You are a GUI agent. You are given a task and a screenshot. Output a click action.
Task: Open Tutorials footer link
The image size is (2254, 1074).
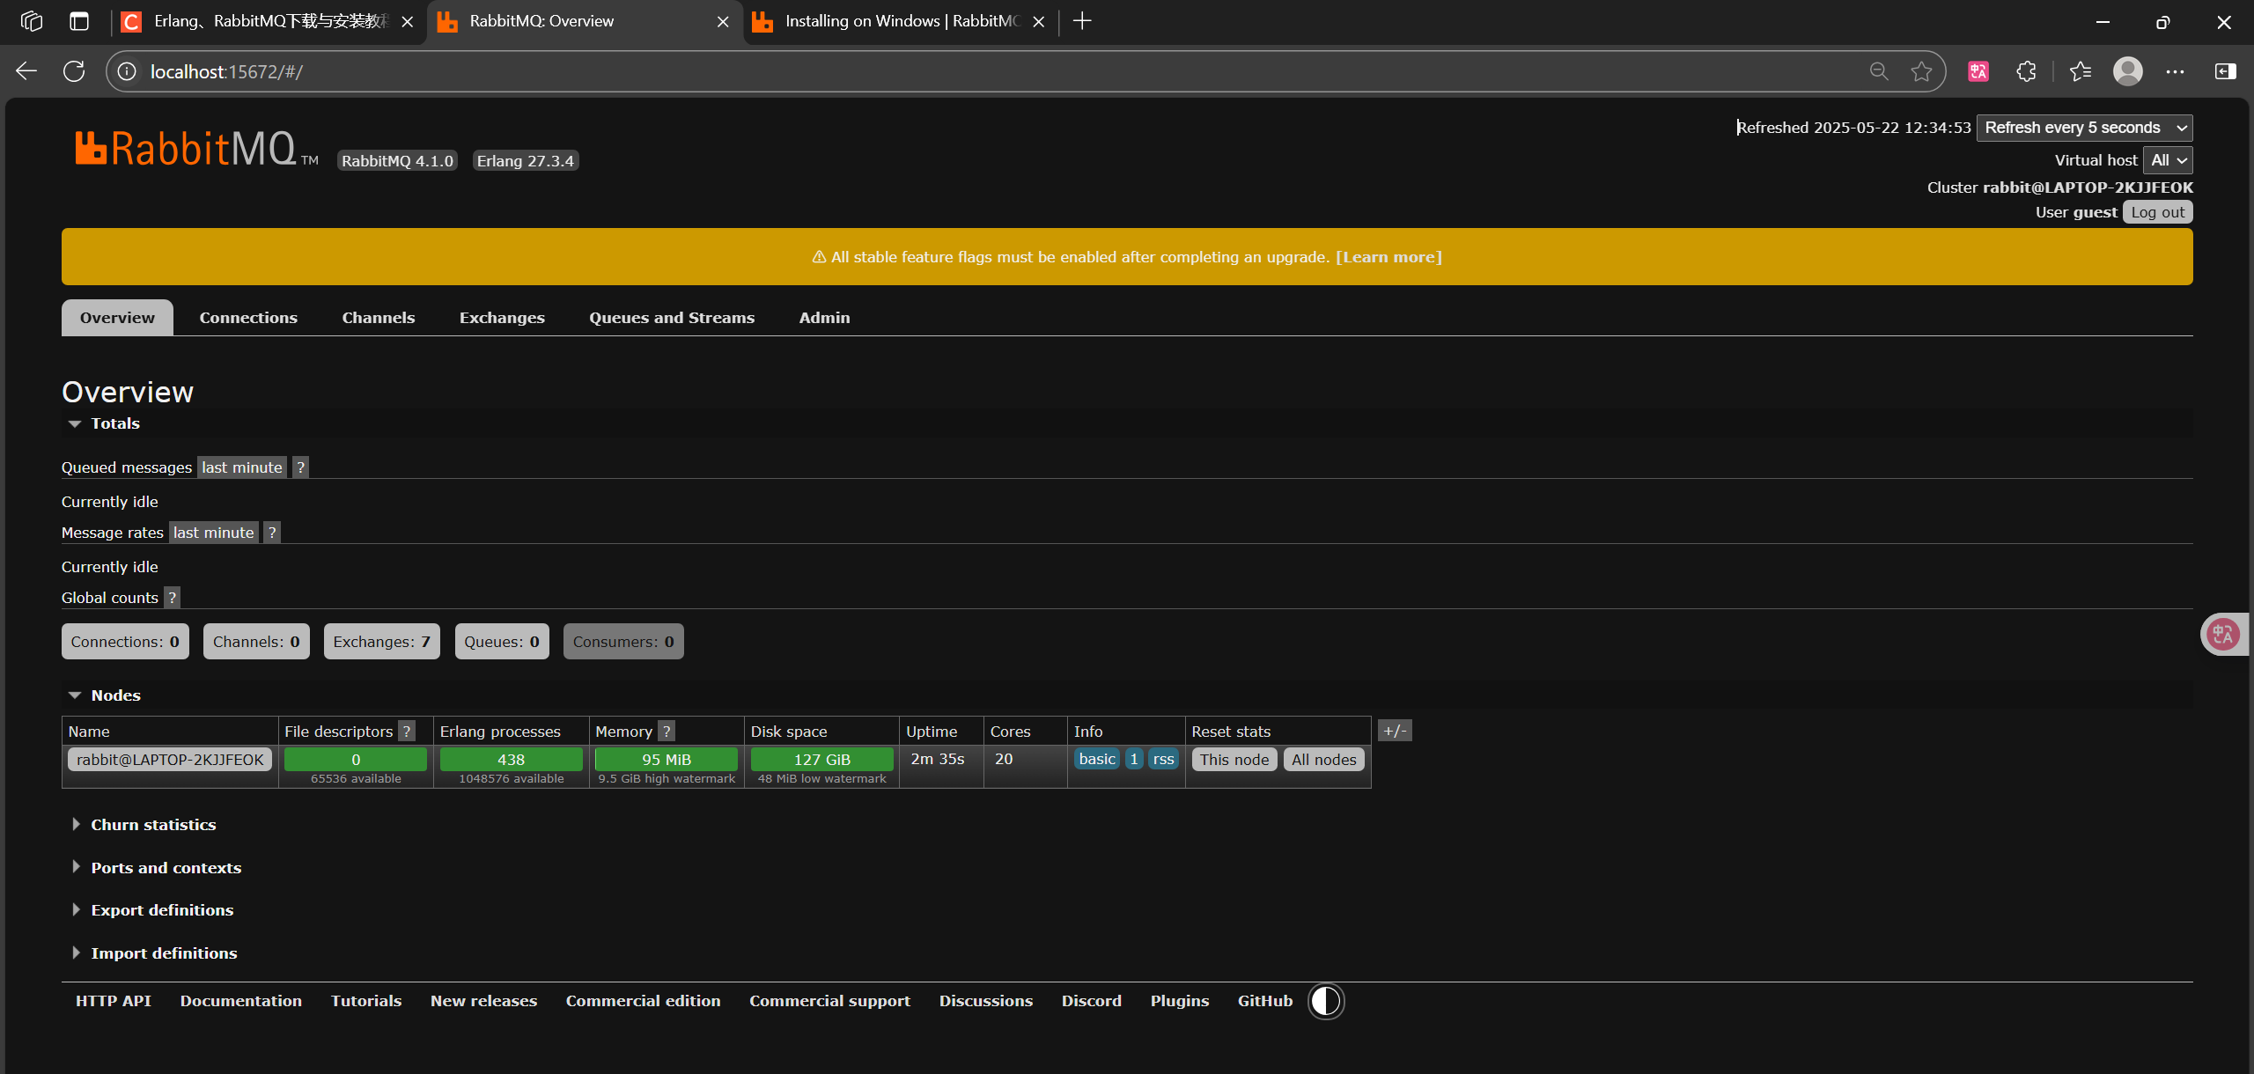coord(366,1001)
